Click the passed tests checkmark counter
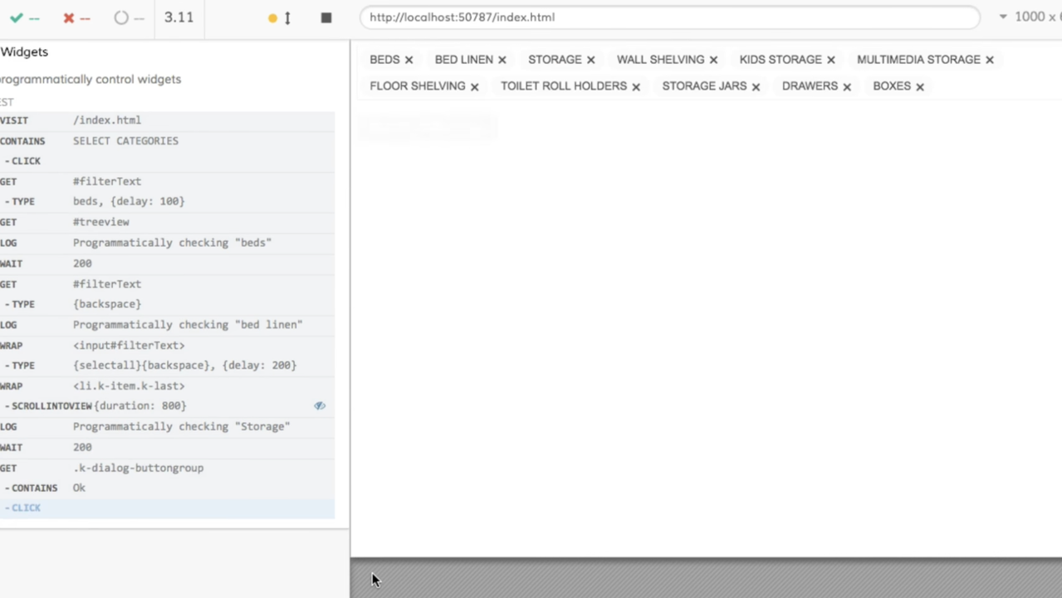Screen dimensions: 1062x598 (24, 17)
